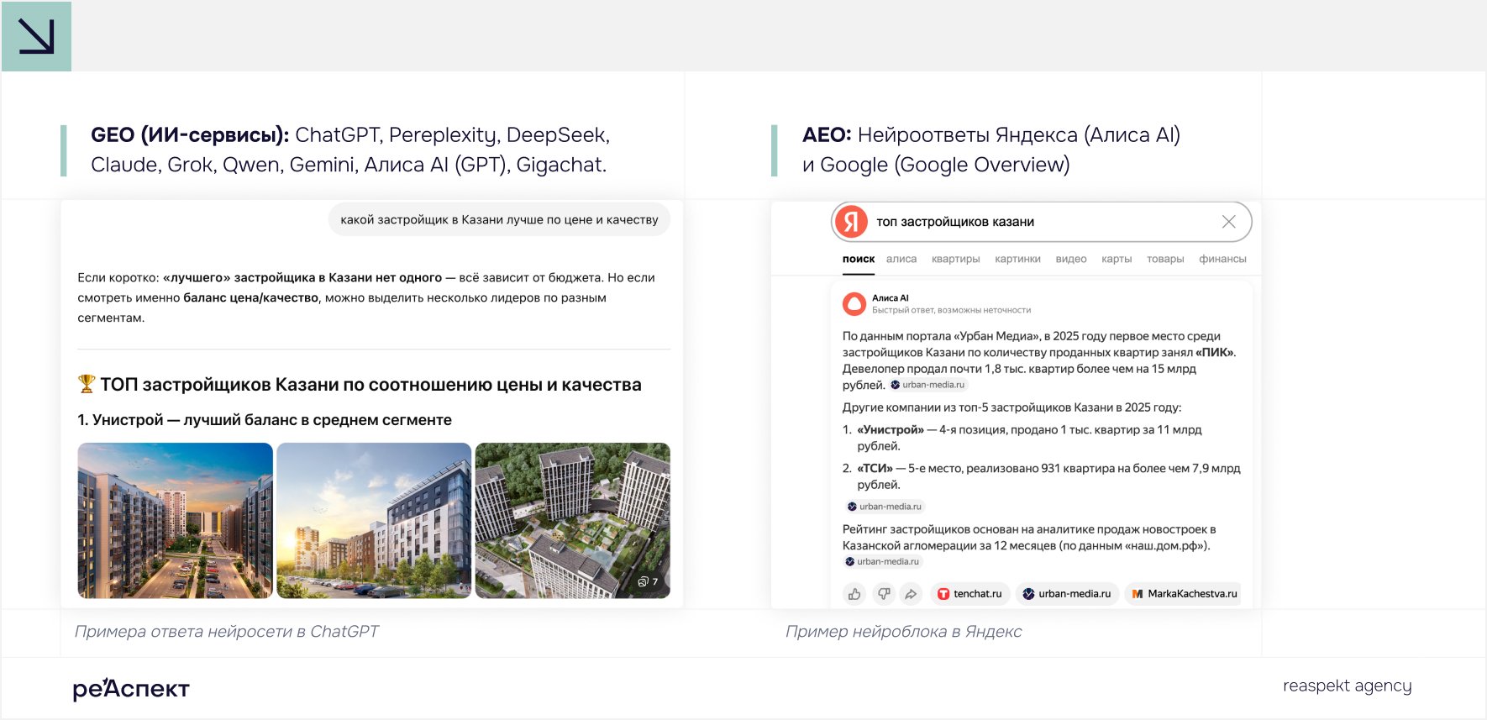The height and width of the screenshot is (720, 1487).
Task: Click the paragraph starting «Рейтинг застройщиков основан»
Action: tap(1029, 538)
